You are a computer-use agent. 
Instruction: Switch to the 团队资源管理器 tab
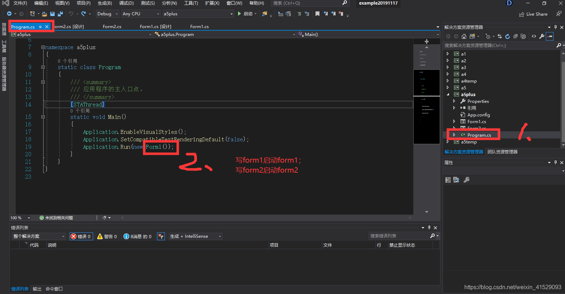tap(503, 152)
